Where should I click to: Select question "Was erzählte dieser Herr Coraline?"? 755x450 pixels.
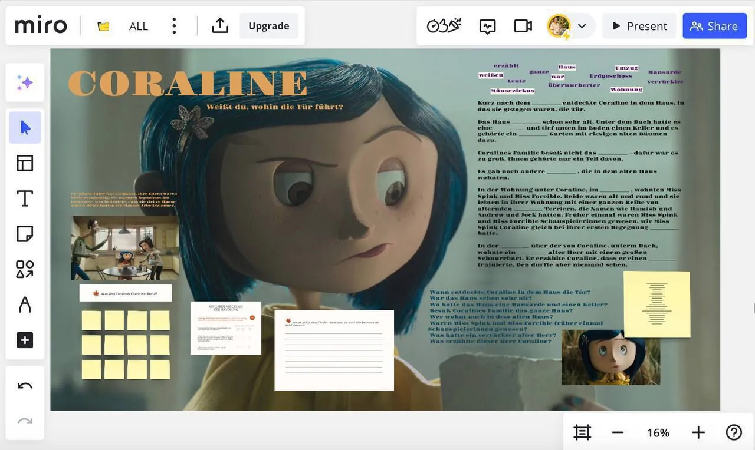[490, 341]
